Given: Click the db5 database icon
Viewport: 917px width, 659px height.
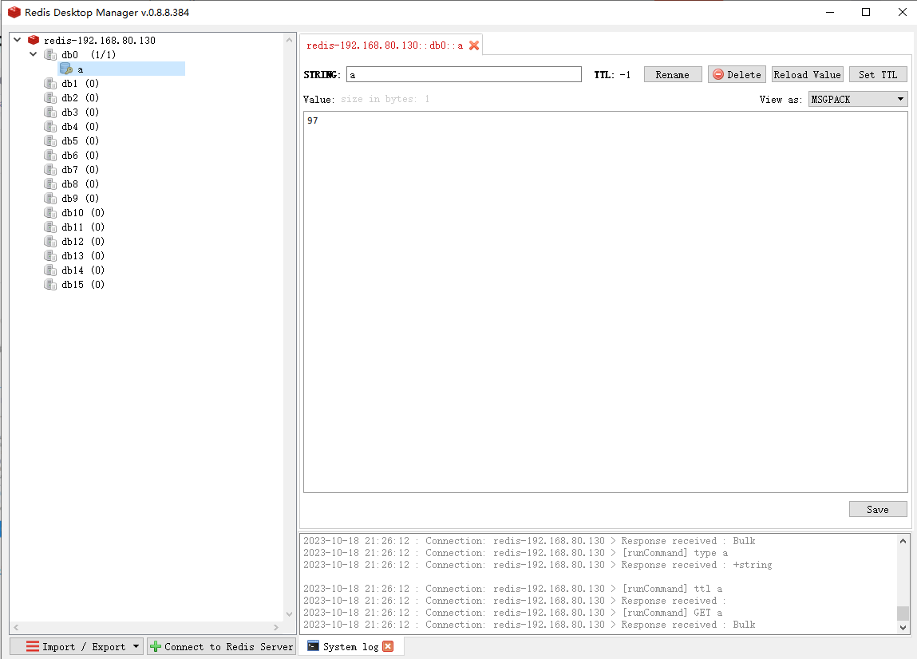Looking at the screenshot, I should point(50,140).
